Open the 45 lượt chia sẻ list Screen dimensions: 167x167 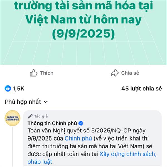(x=142, y=89)
